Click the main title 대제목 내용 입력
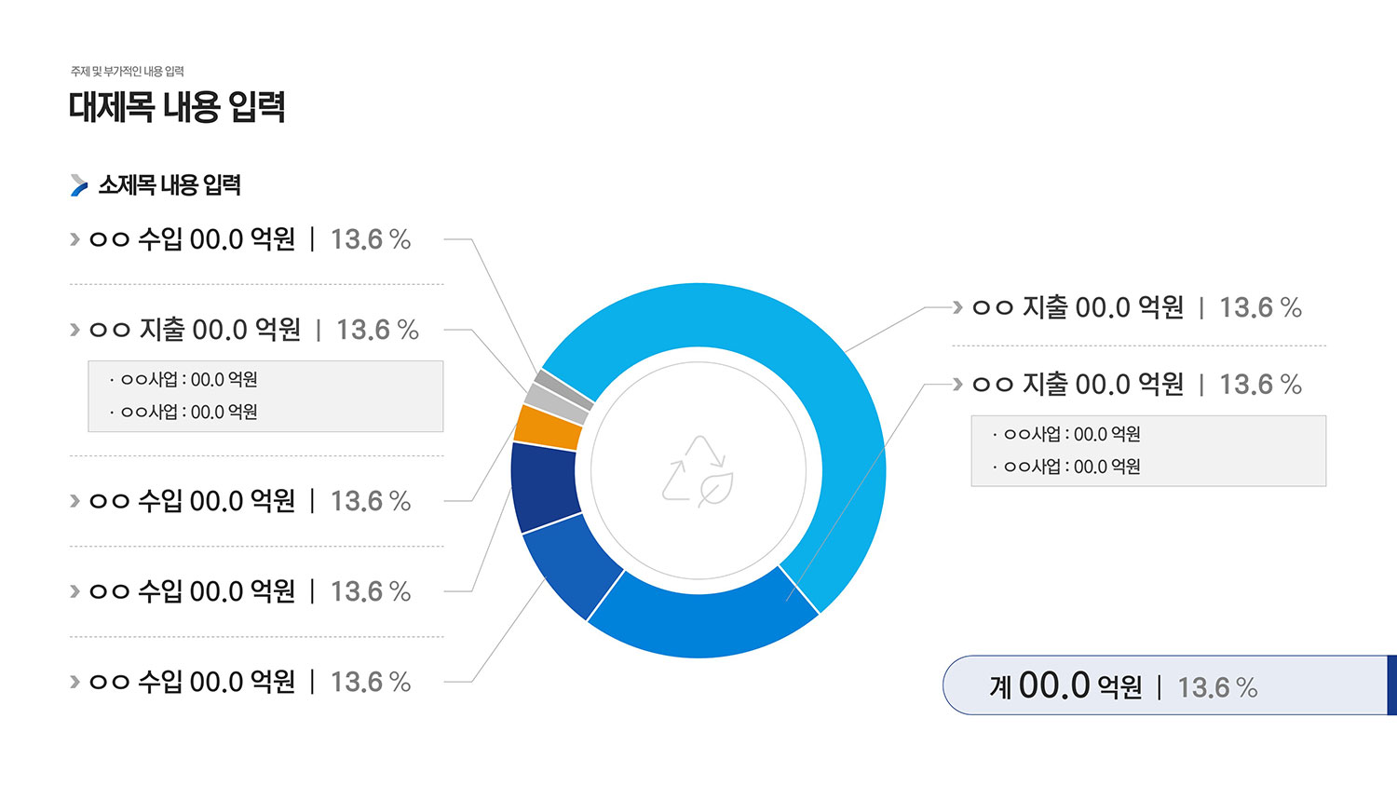 pos(177,107)
